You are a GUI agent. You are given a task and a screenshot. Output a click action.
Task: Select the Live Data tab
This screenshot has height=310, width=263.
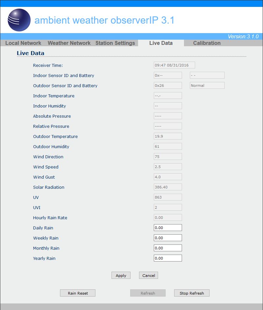pos(161,43)
